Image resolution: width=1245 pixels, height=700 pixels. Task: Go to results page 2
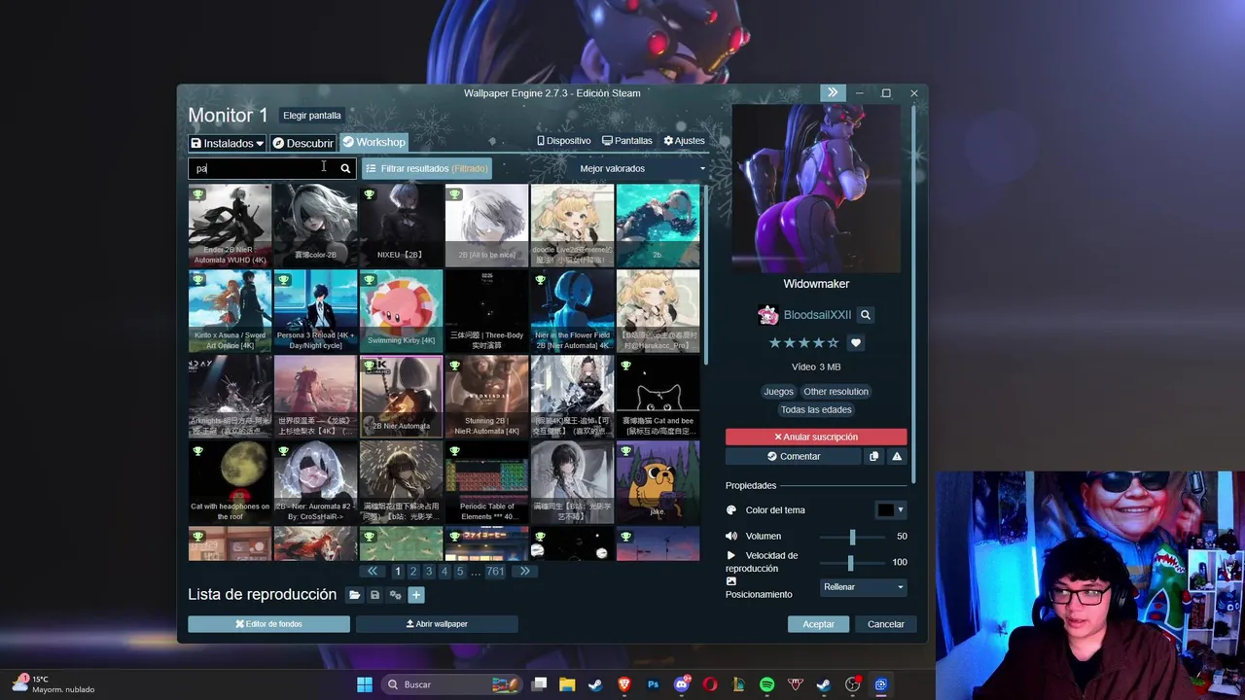(413, 572)
